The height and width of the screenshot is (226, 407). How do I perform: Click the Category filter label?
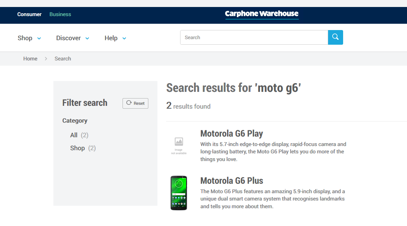[75, 121]
